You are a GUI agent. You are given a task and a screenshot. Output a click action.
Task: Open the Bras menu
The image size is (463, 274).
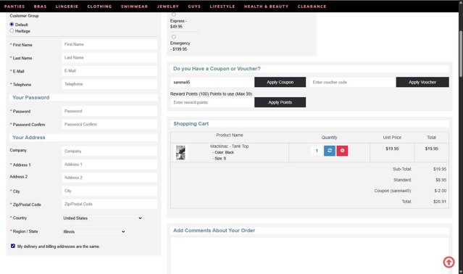point(40,7)
